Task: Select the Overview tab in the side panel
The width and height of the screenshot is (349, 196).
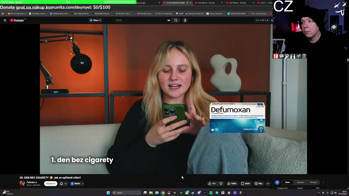Action: pos(300,182)
